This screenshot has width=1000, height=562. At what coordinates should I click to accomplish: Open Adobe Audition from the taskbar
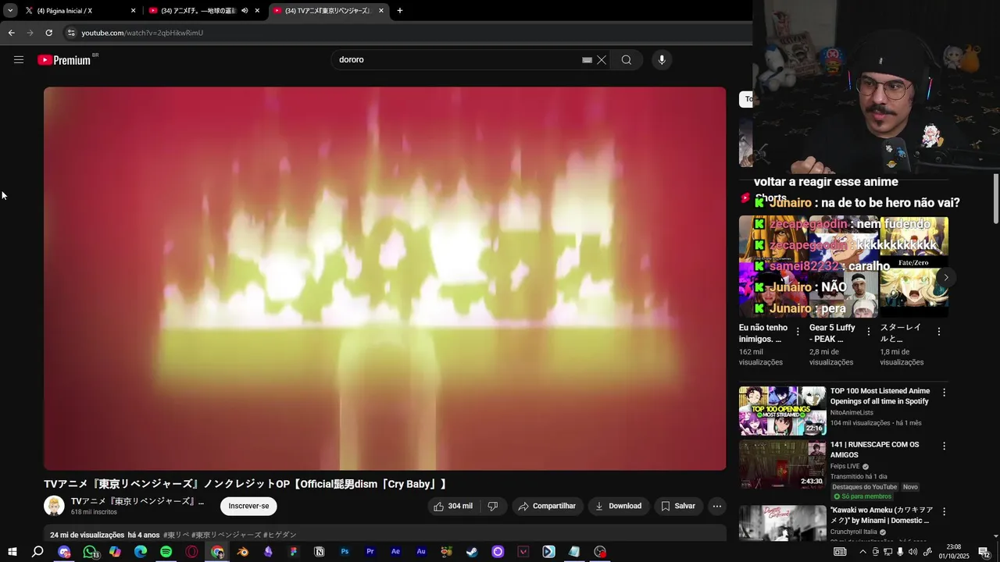[x=421, y=552]
